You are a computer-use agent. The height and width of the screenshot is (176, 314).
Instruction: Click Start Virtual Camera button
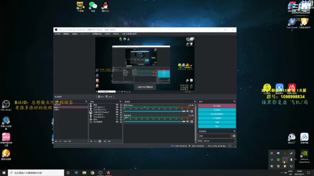(x=217, y=114)
